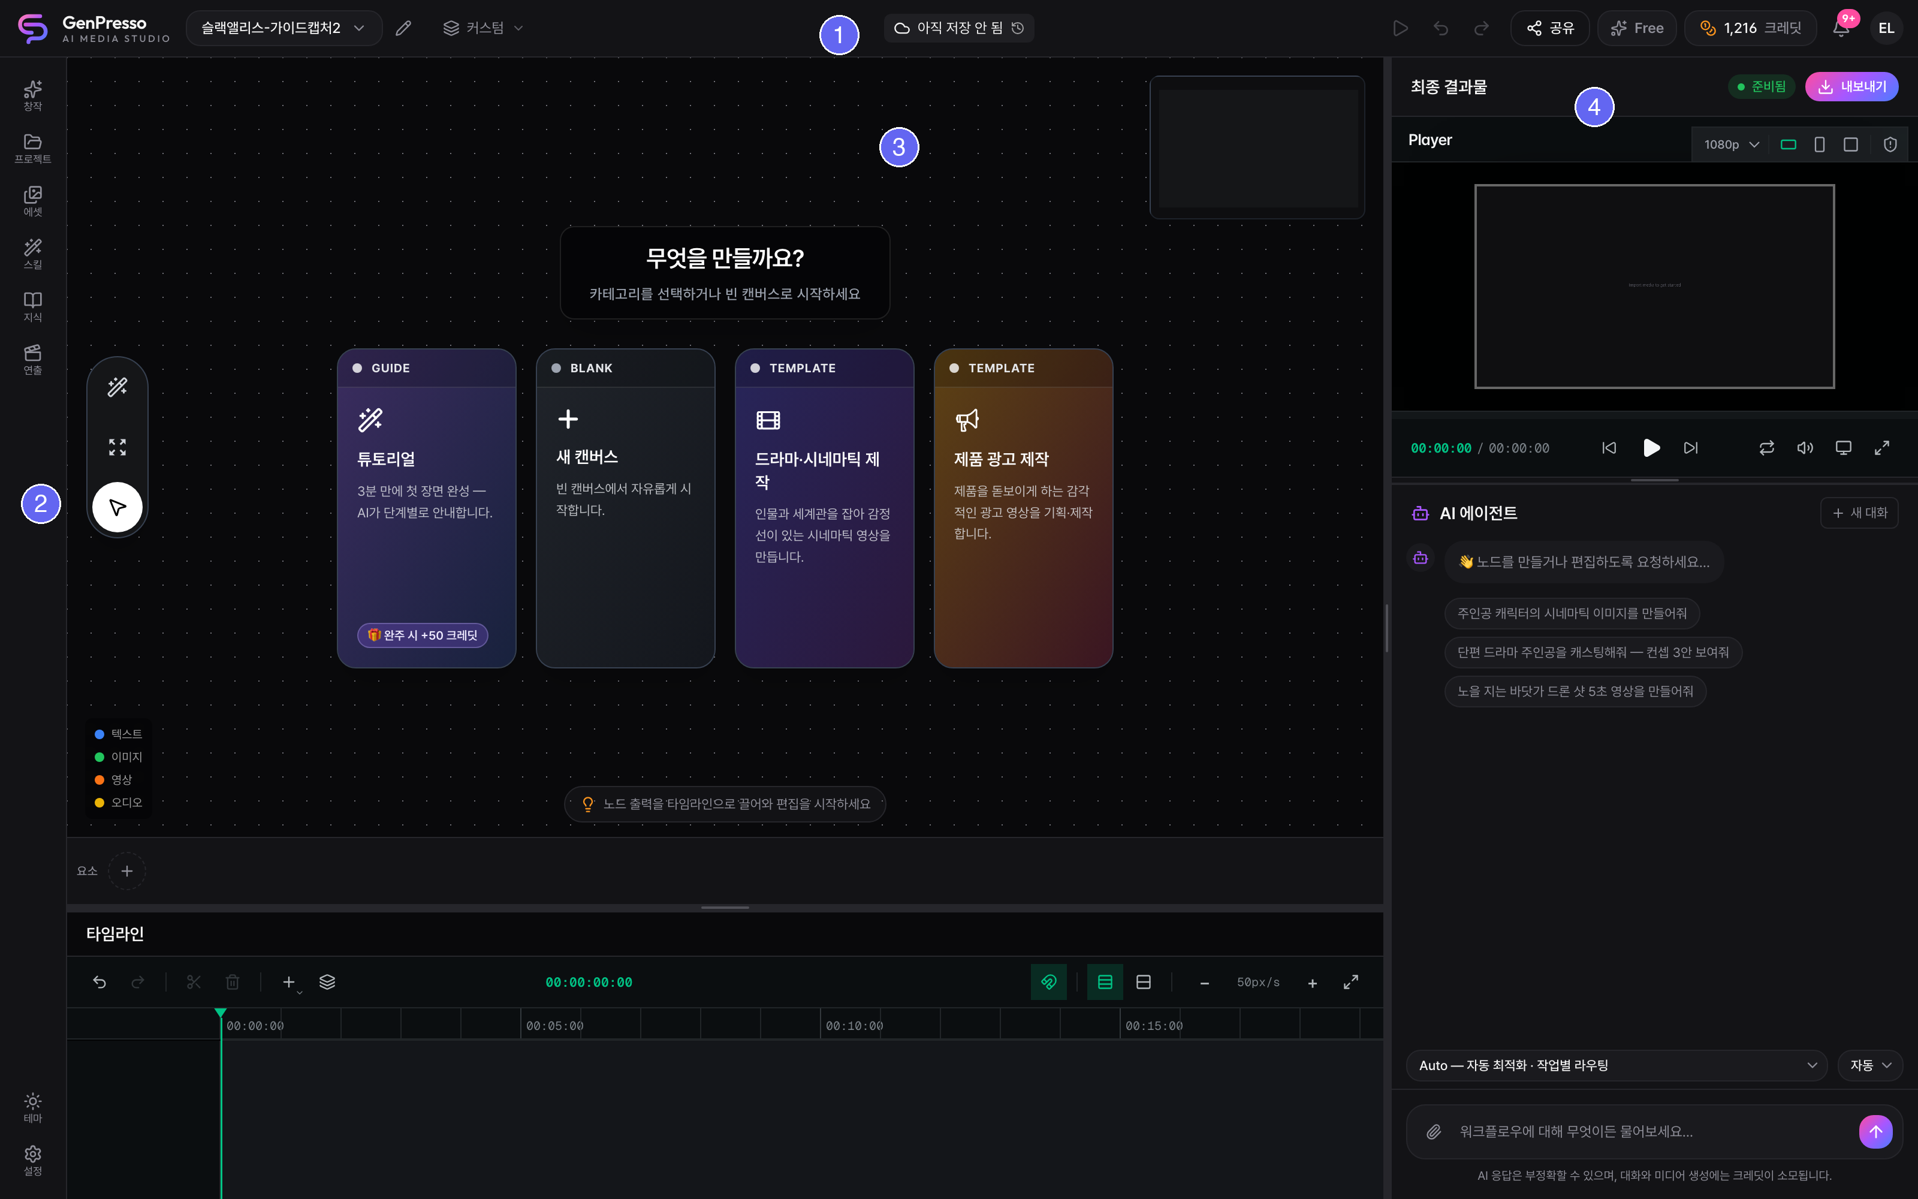Open the 슬랙앨리스-가이드캡처2 project dropdown
Screen dimensions: 1918x1199
coord(284,29)
